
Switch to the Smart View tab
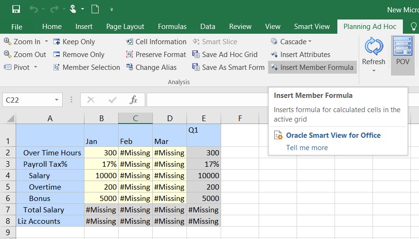point(312,27)
